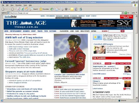Click the Research toolbar icon
The image size is (139, 103).
point(76,9)
